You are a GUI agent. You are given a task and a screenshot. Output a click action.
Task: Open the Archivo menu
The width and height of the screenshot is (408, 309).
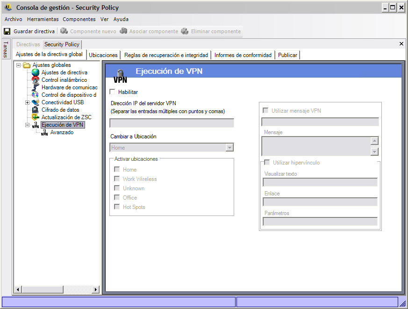pos(13,19)
